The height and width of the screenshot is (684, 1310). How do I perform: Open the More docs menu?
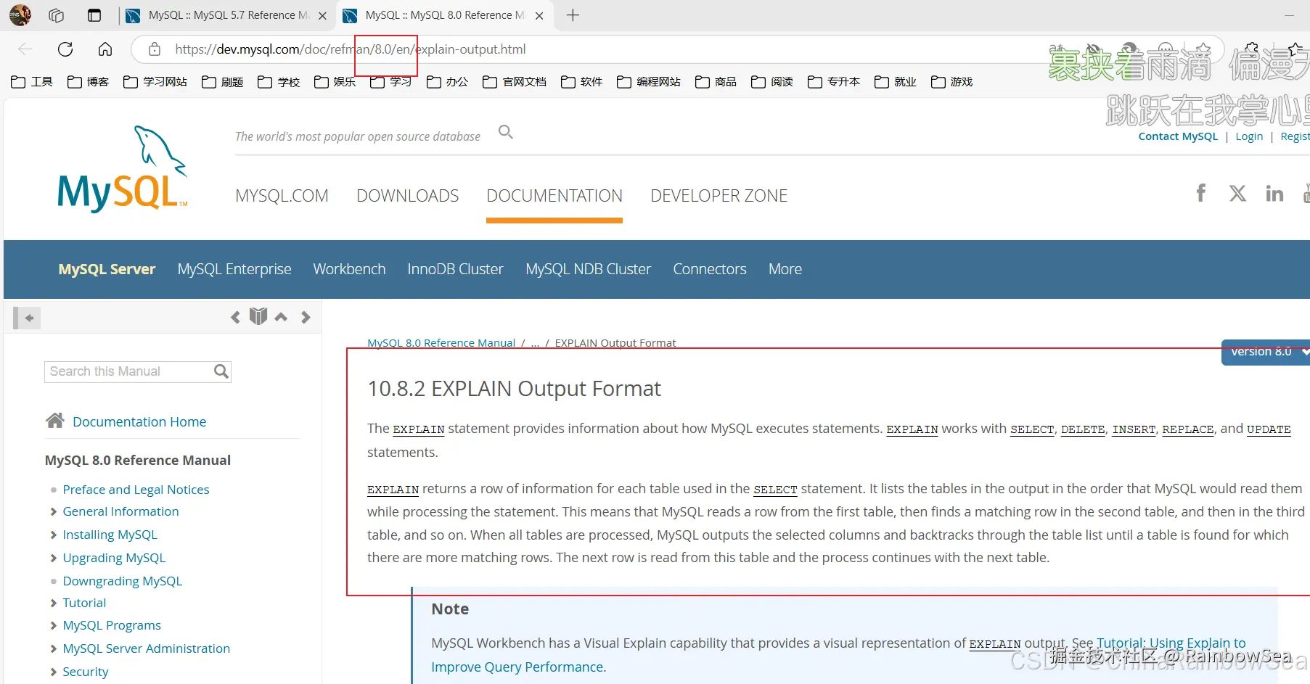(785, 269)
